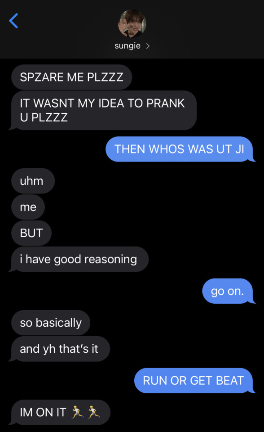Select the BUT message bubble

[31, 233]
